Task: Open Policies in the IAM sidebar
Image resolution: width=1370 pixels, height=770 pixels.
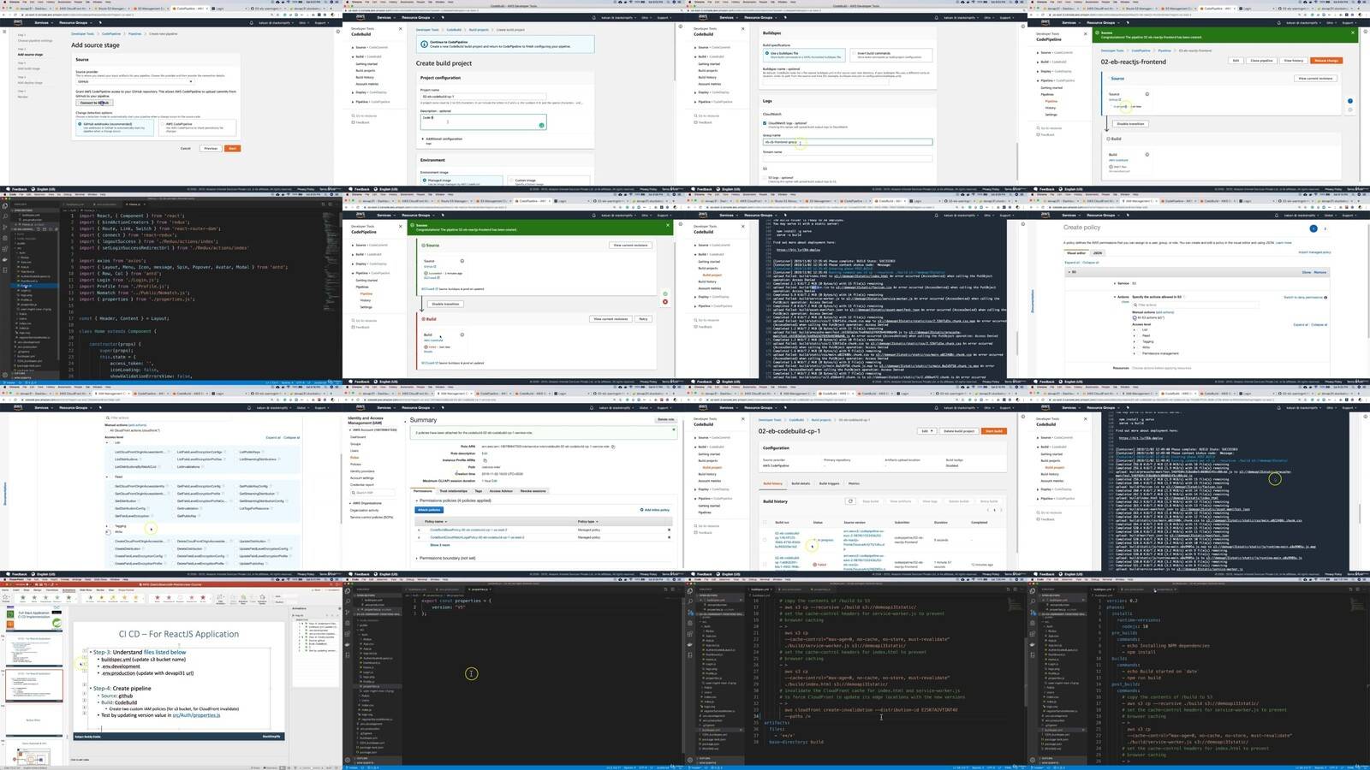Action: click(355, 464)
